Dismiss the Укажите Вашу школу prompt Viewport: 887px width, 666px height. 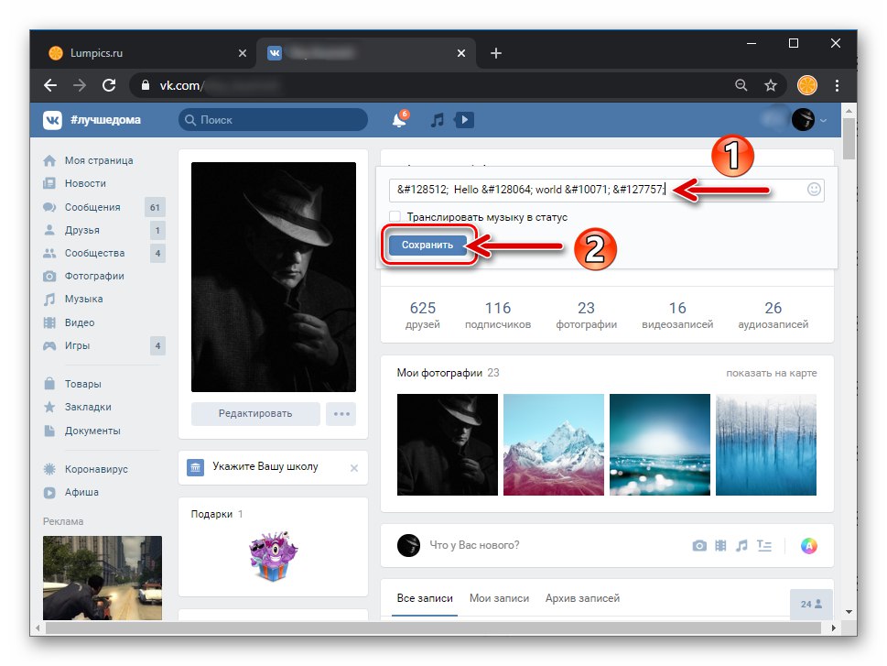tap(354, 468)
